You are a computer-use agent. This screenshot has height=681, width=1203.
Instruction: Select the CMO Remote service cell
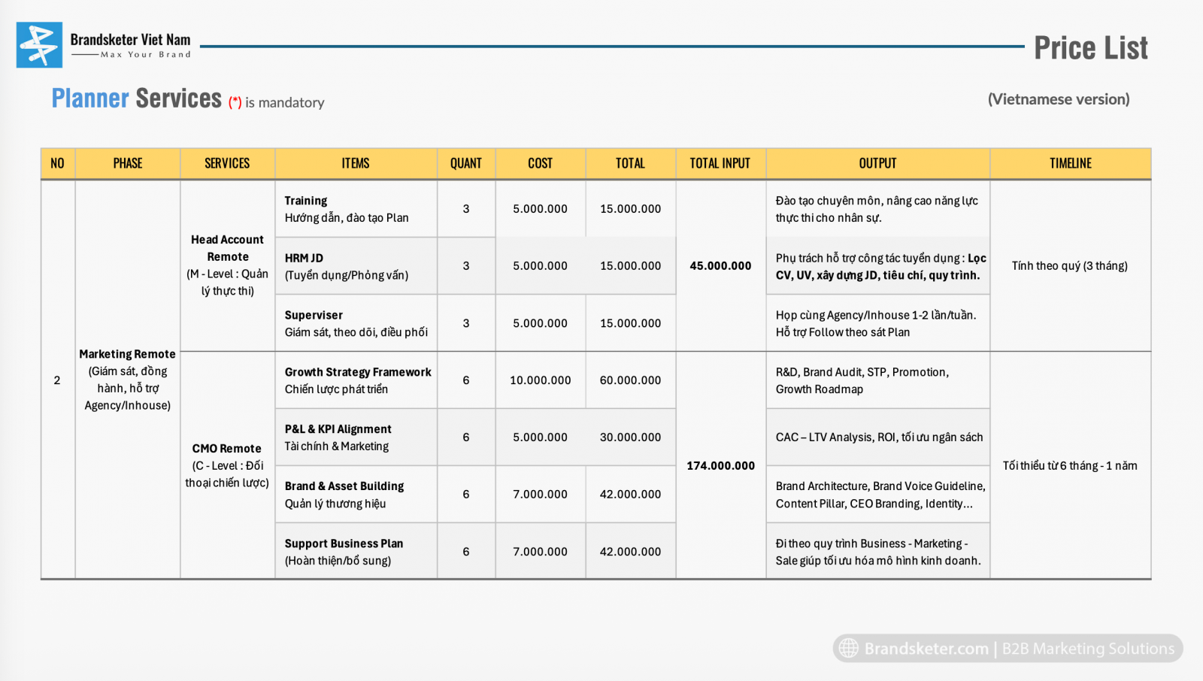[227, 465]
